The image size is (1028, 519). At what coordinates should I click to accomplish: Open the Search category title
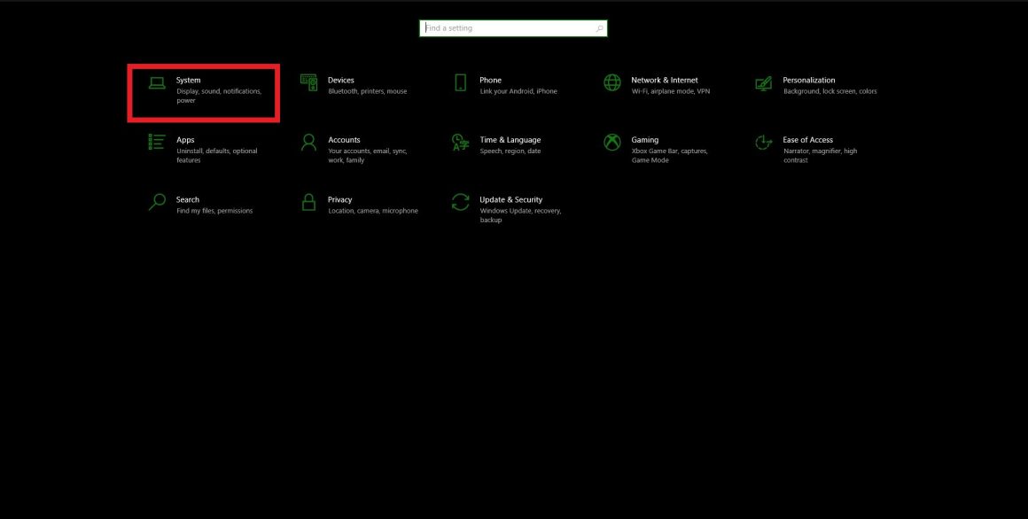click(188, 199)
